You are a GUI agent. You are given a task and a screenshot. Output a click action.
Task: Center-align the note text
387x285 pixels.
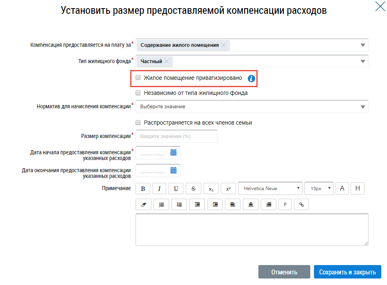[x=251, y=204]
